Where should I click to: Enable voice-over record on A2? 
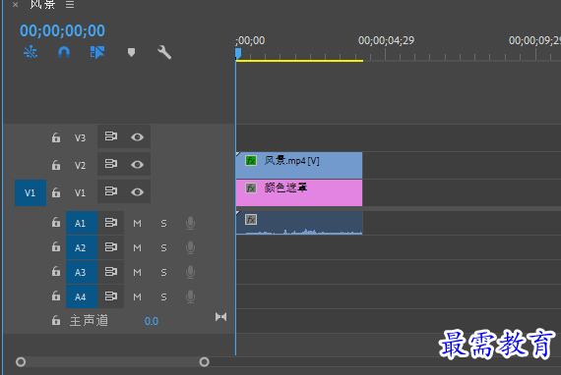(190, 247)
